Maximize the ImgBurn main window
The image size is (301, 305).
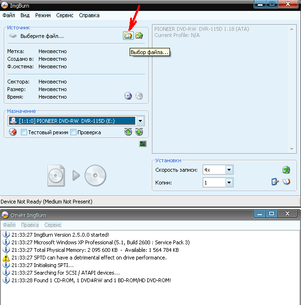[272, 4]
